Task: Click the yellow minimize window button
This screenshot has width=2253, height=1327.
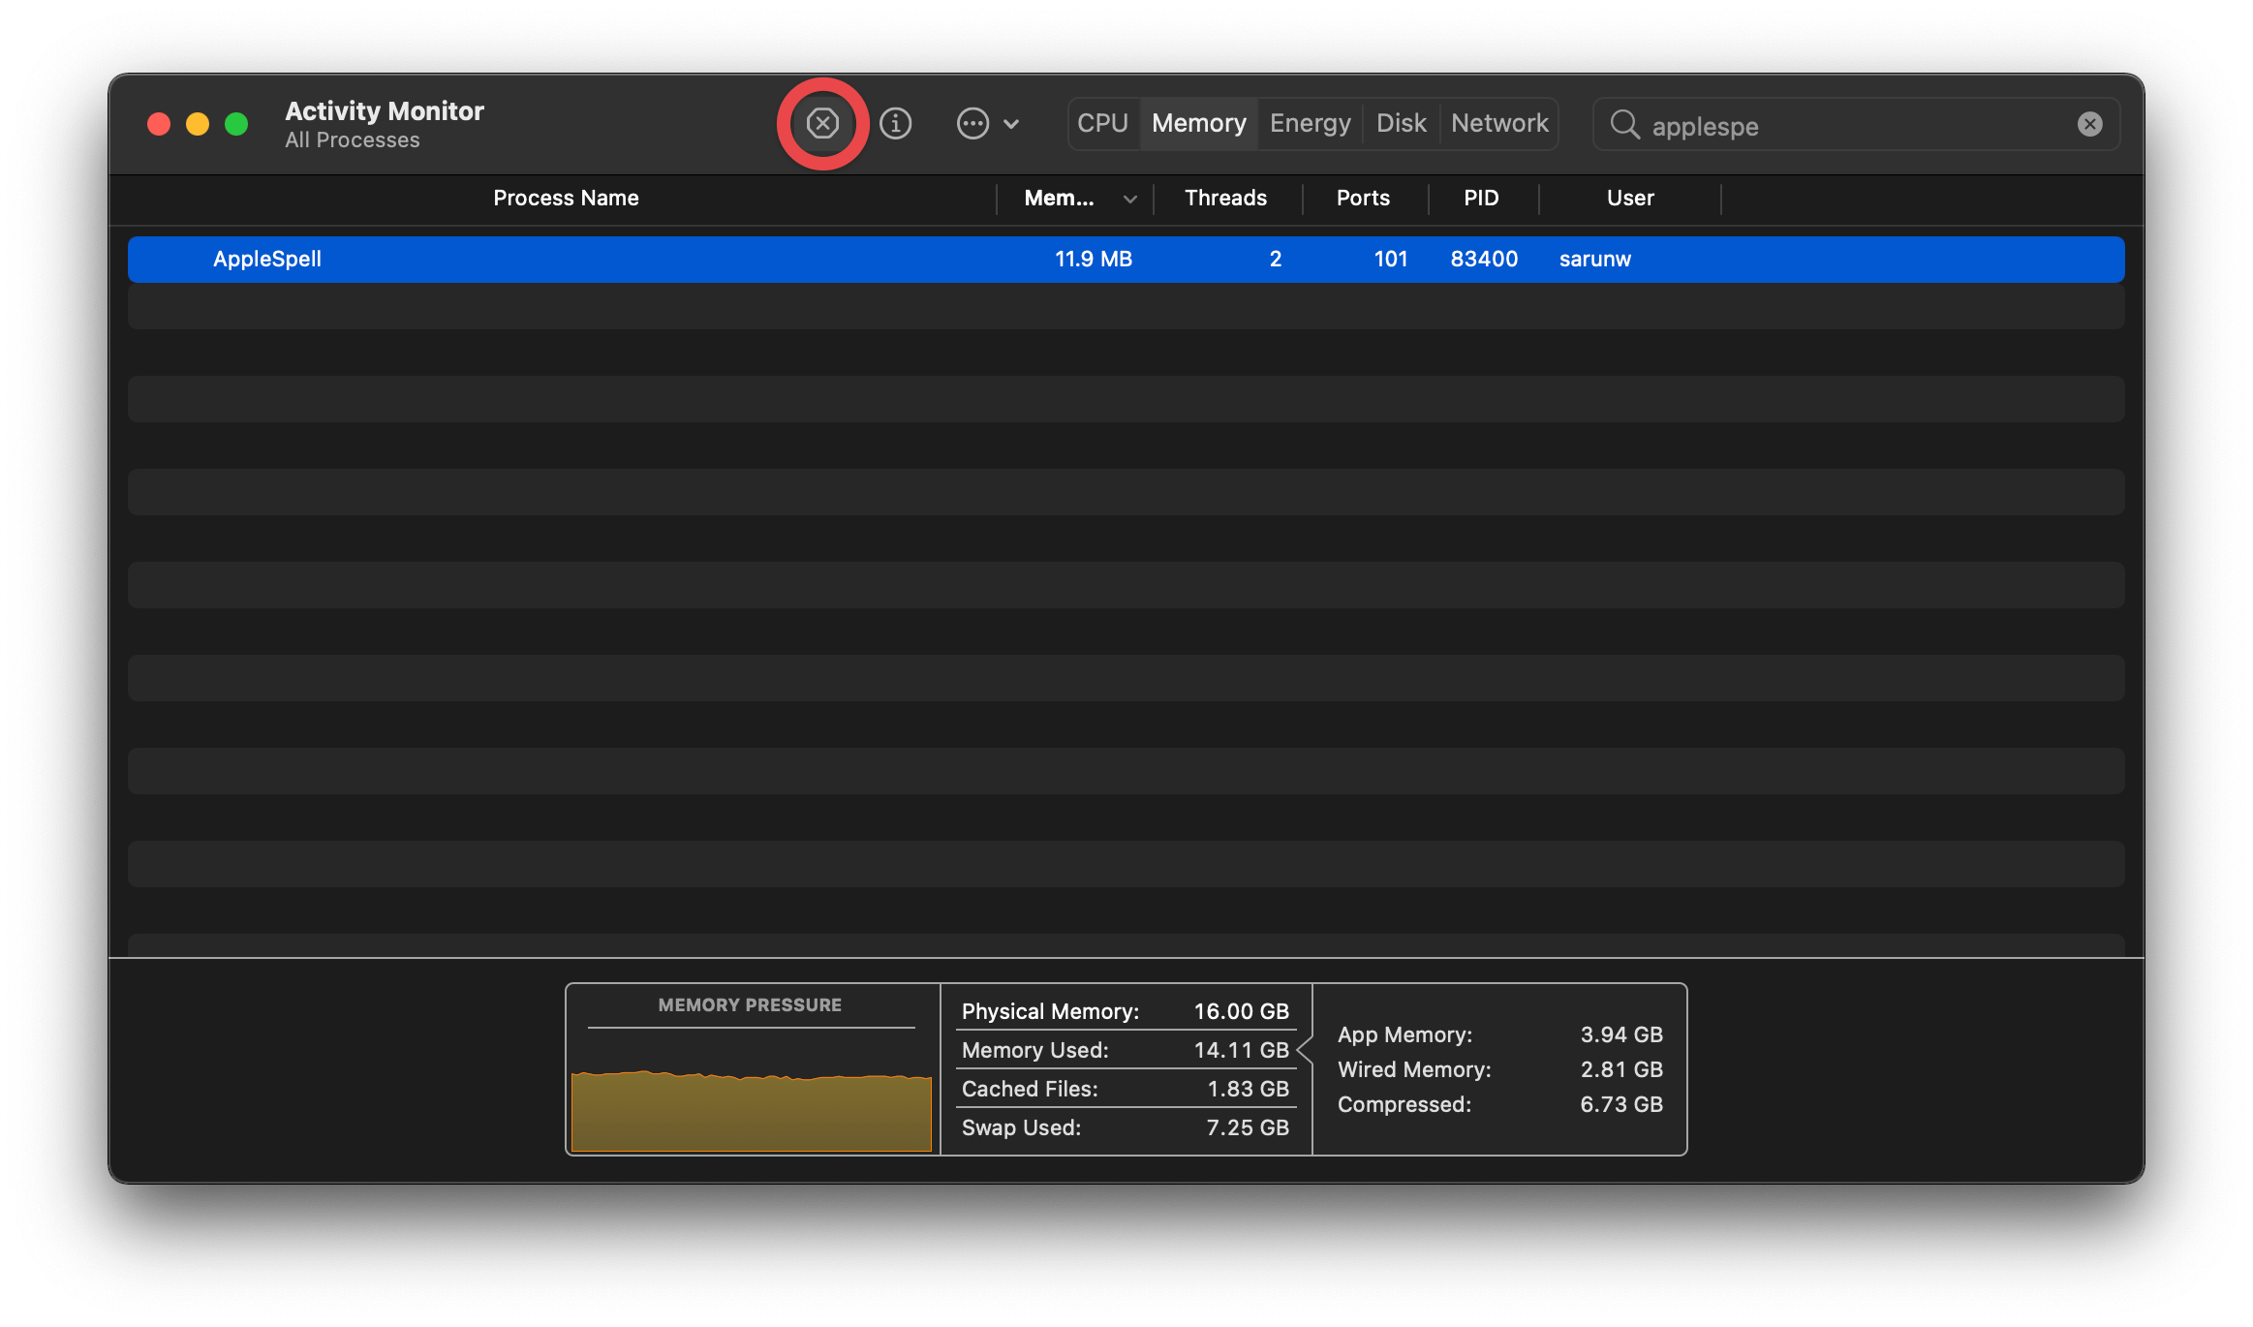Action: pos(198,124)
